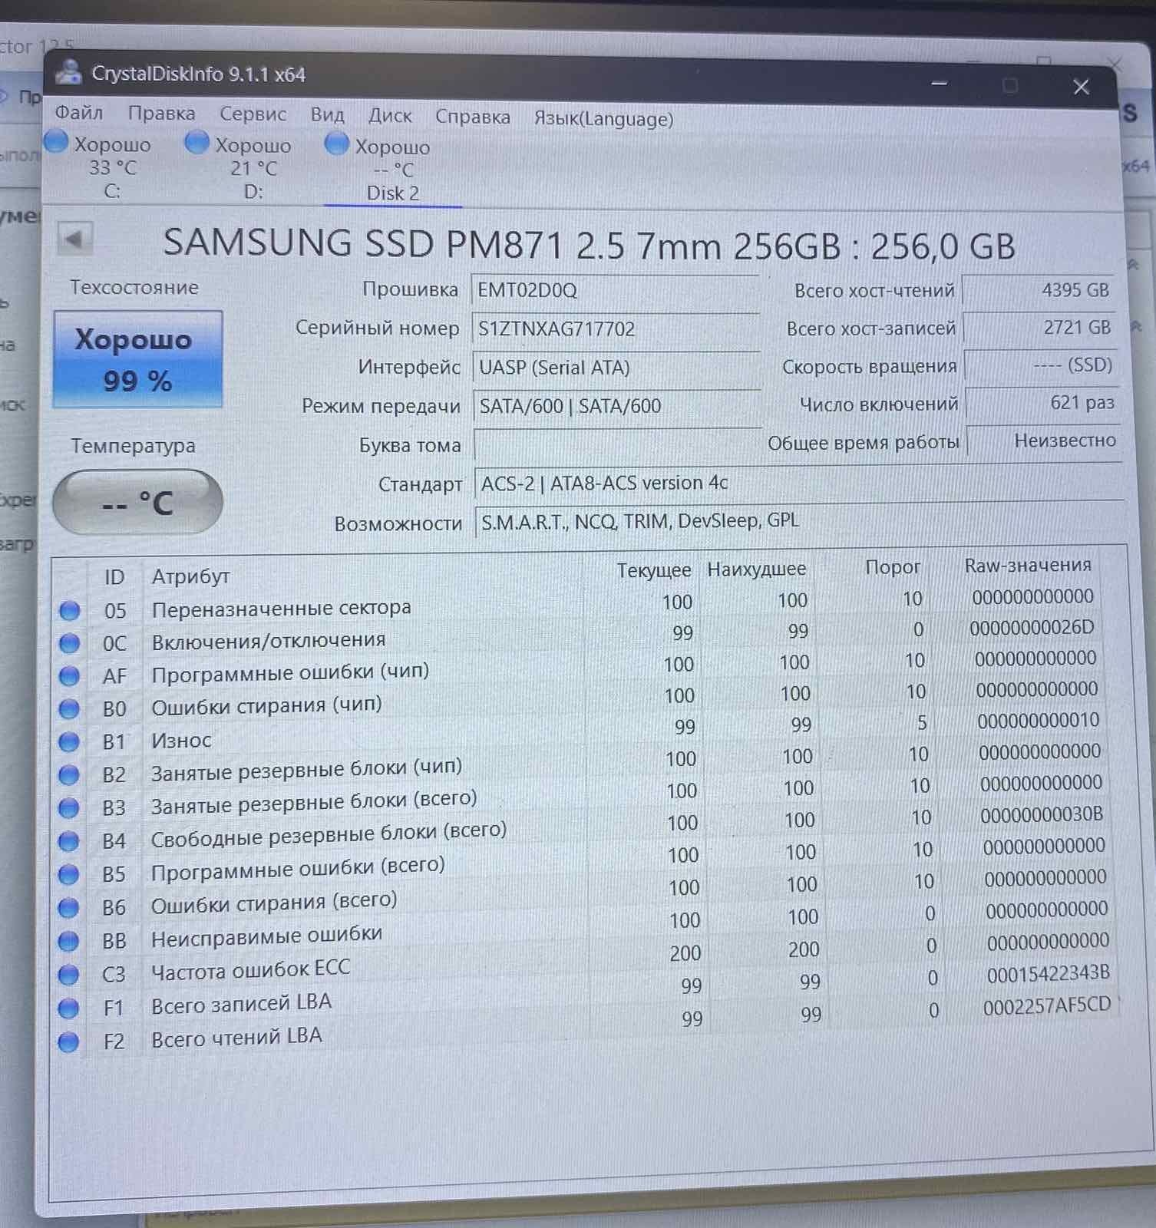Click the Возможности field with S.M.A.R.T., NCQ
1156x1228 pixels.
tap(799, 521)
